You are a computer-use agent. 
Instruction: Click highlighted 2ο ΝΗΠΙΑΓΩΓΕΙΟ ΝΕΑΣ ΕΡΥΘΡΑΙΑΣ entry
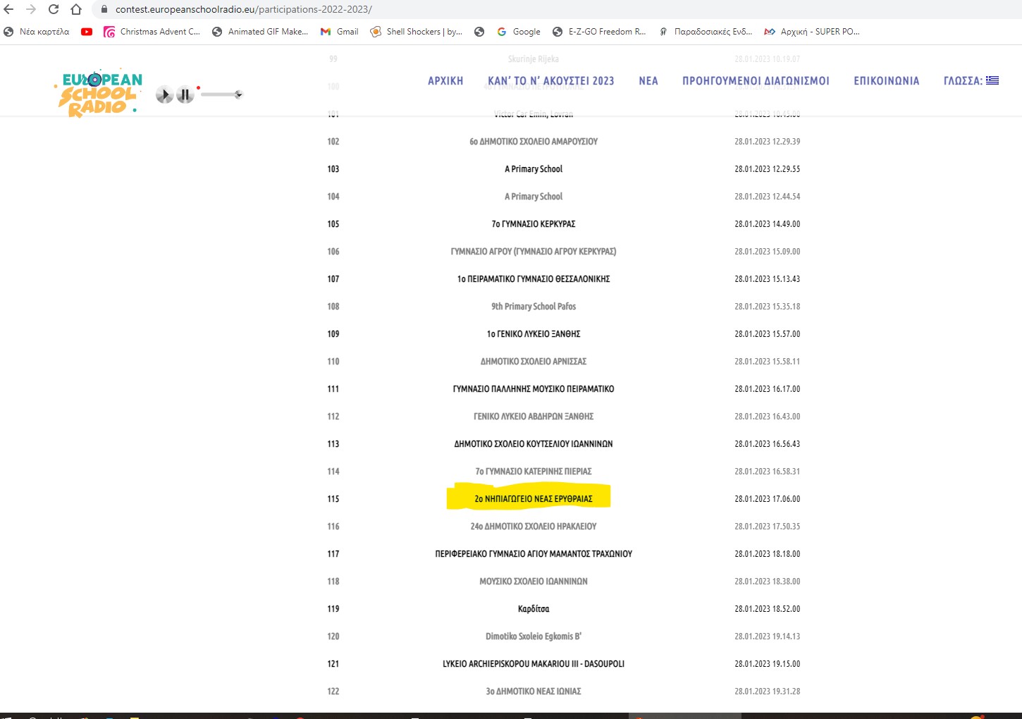(533, 498)
